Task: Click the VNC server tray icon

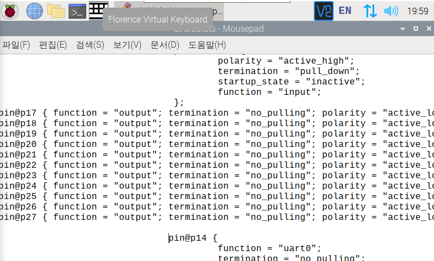Action: [x=323, y=10]
